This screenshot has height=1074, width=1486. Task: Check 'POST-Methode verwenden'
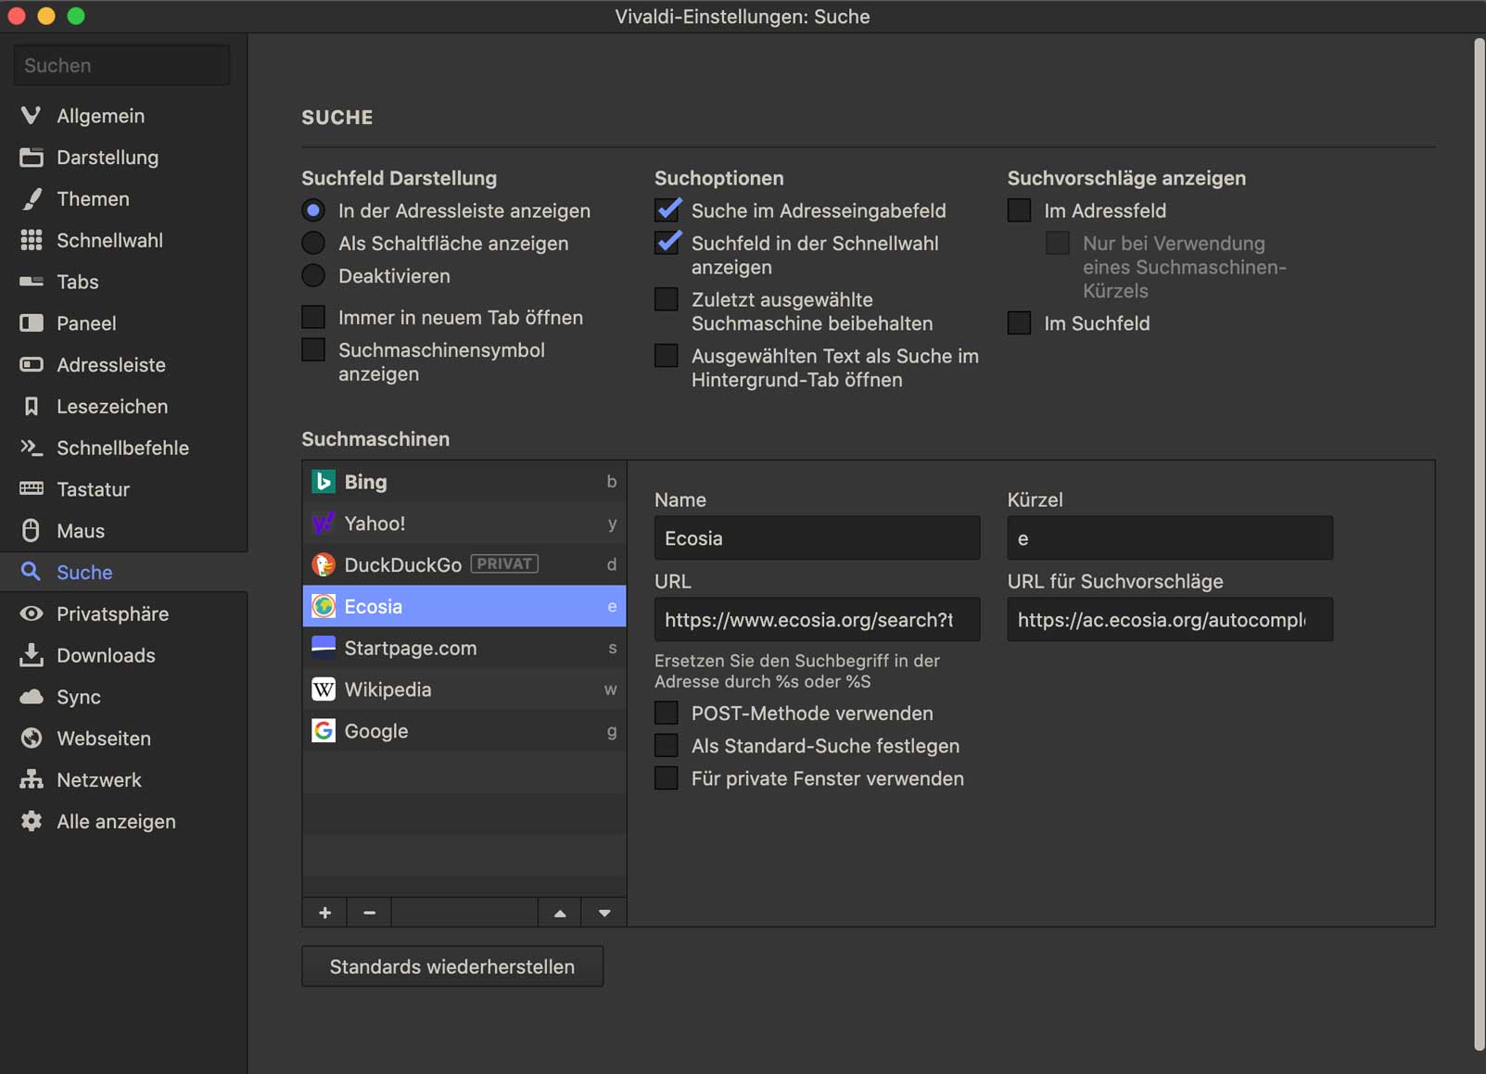pos(667,713)
